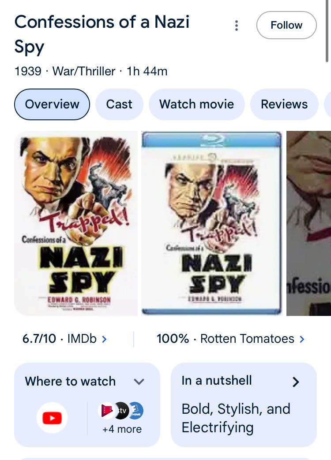331x460 pixels.
Task: Go to the Reviews tab
Action: 284,104
